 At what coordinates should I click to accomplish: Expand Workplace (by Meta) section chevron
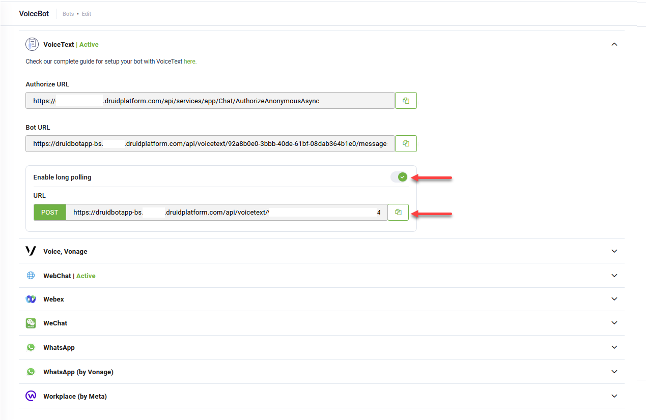(614, 396)
